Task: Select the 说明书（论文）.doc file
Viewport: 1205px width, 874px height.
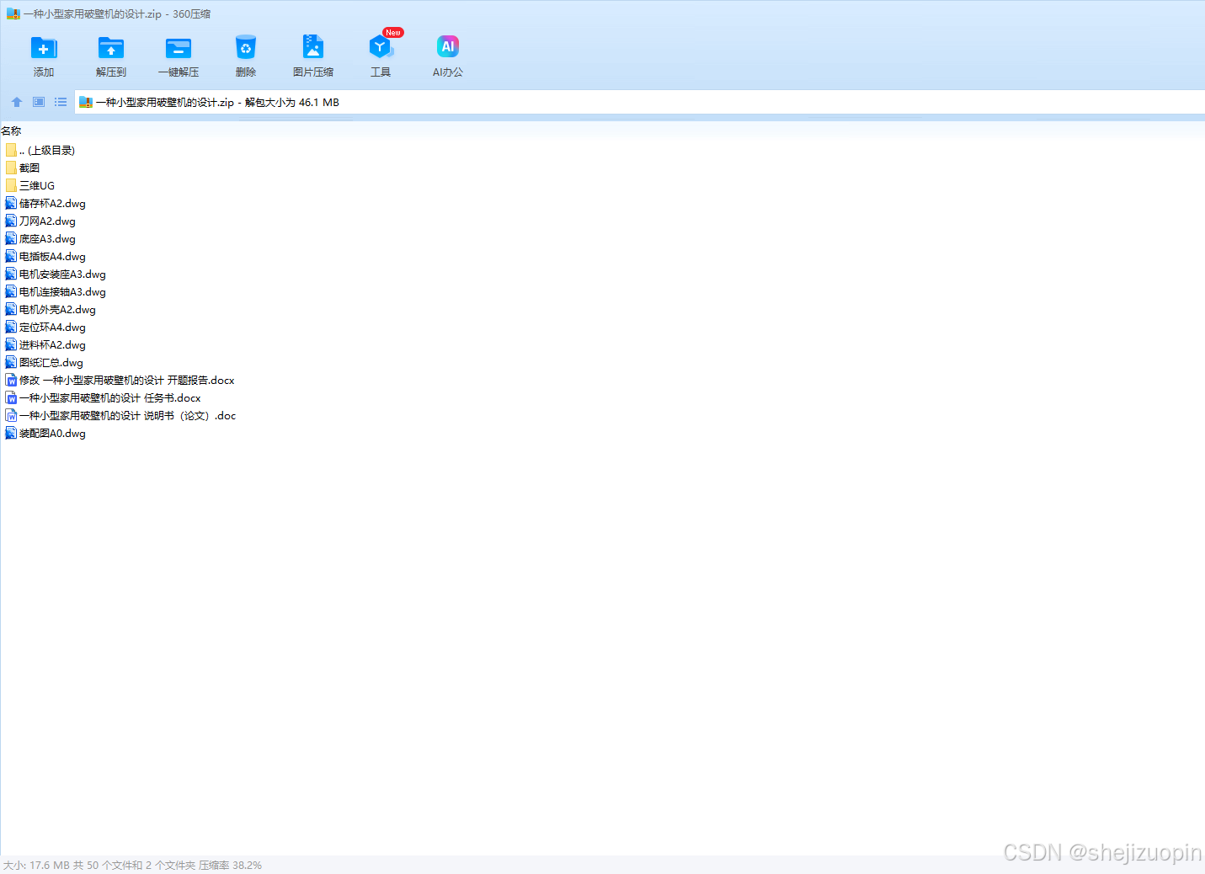Action: (120, 415)
